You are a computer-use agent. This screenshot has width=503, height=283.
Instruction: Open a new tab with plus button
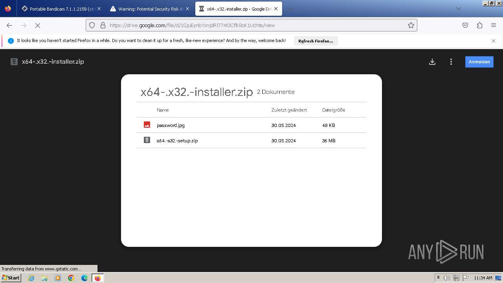click(x=290, y=9)
